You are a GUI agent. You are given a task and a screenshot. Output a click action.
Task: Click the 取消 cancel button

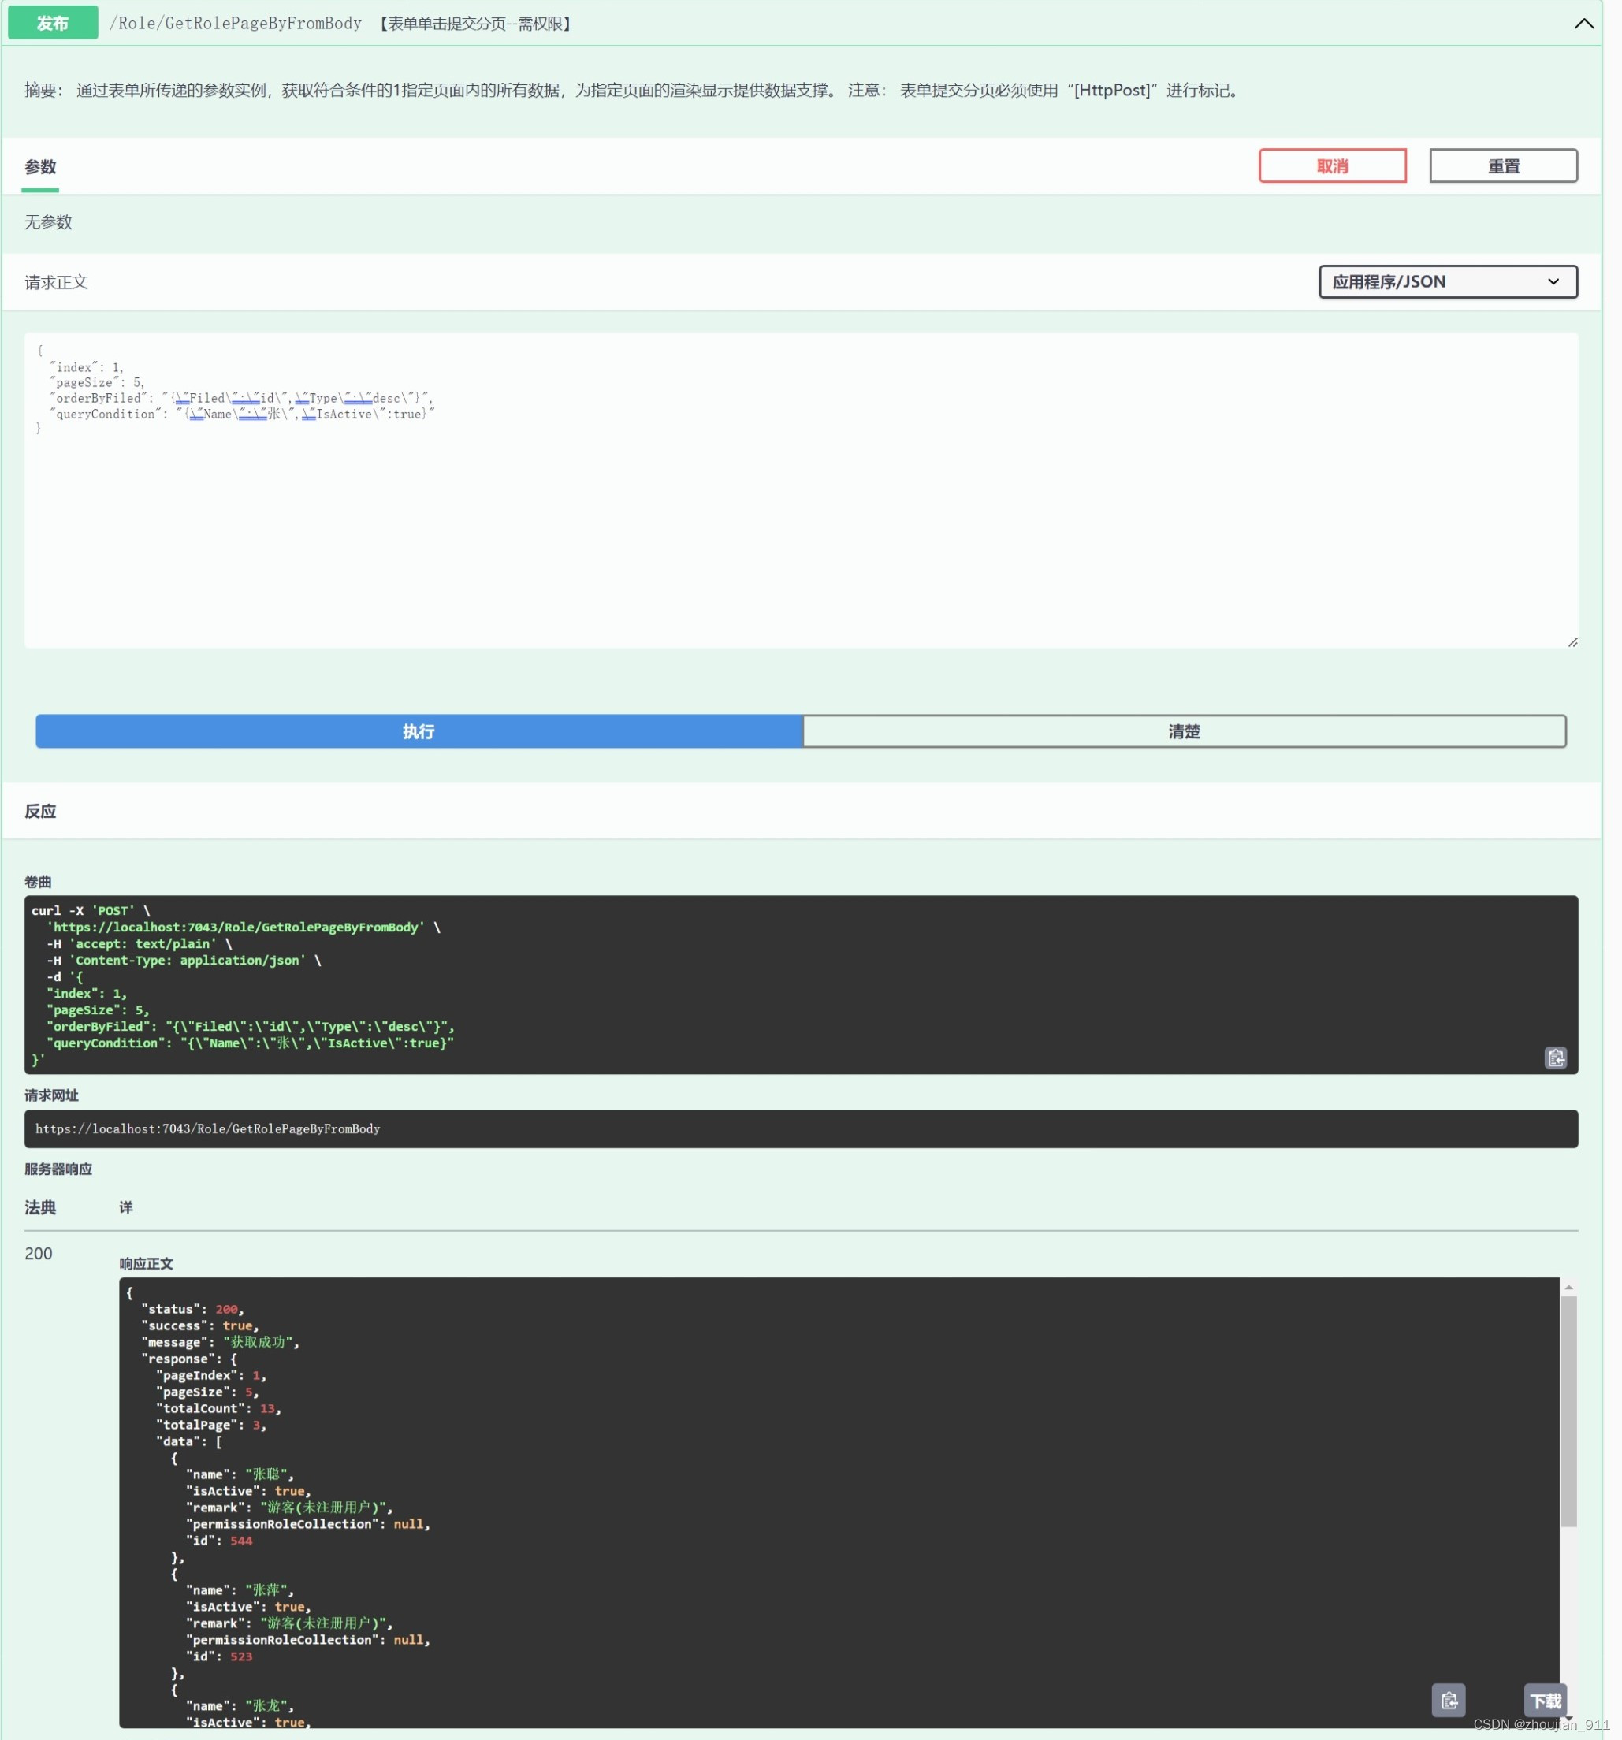pyautogui.click(x=1332, y=165)
